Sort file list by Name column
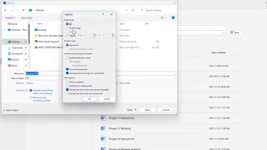 pyautogui.click(x=40, y=24)
